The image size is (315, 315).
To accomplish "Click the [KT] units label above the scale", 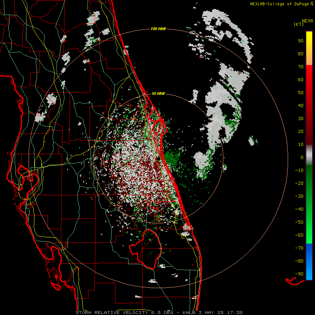I will coord(299,24).
